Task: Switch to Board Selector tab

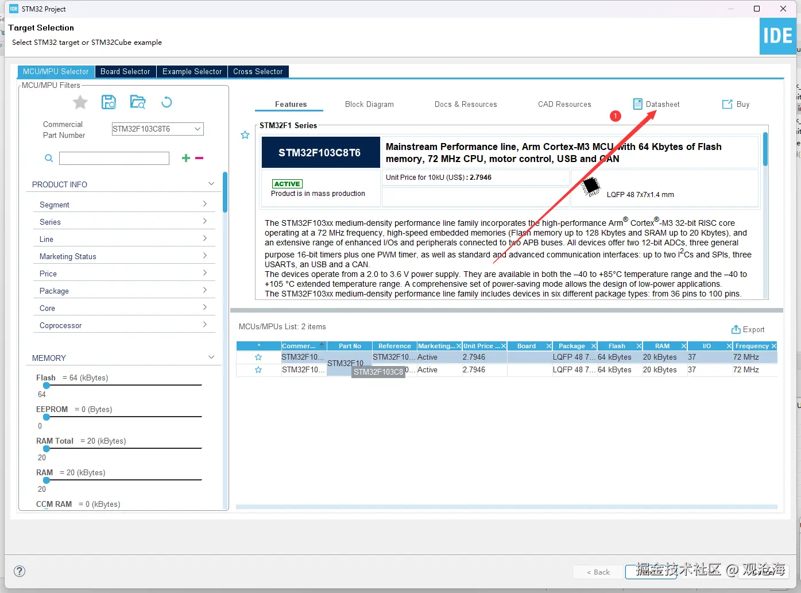Action: 125,71
